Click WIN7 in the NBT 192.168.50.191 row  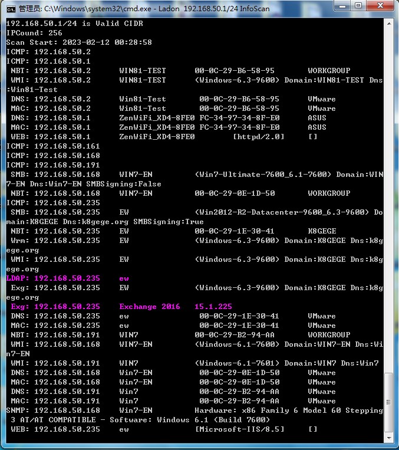click(x=129, y=335)
